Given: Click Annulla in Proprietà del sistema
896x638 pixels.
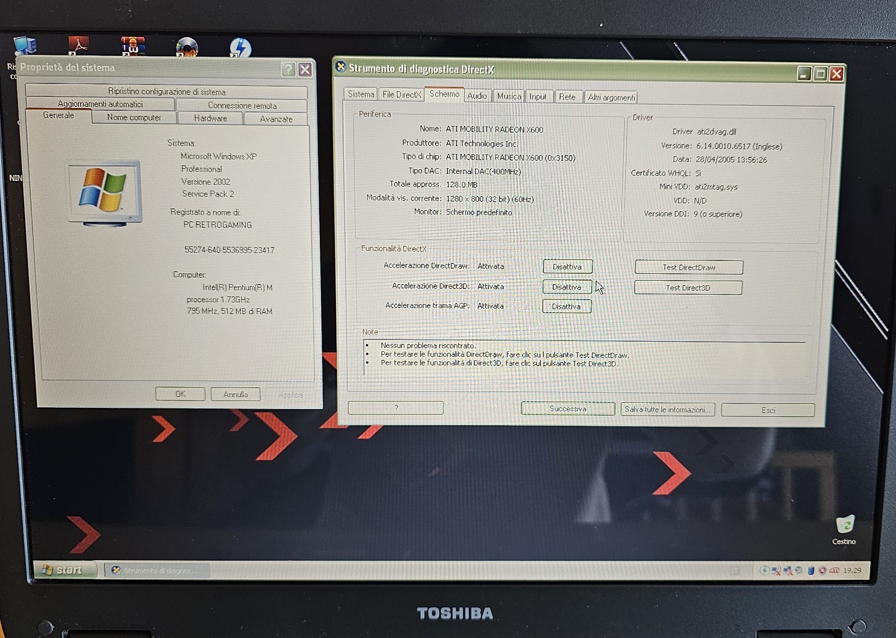Looking at the screenshot, I should tap(235, 394).
